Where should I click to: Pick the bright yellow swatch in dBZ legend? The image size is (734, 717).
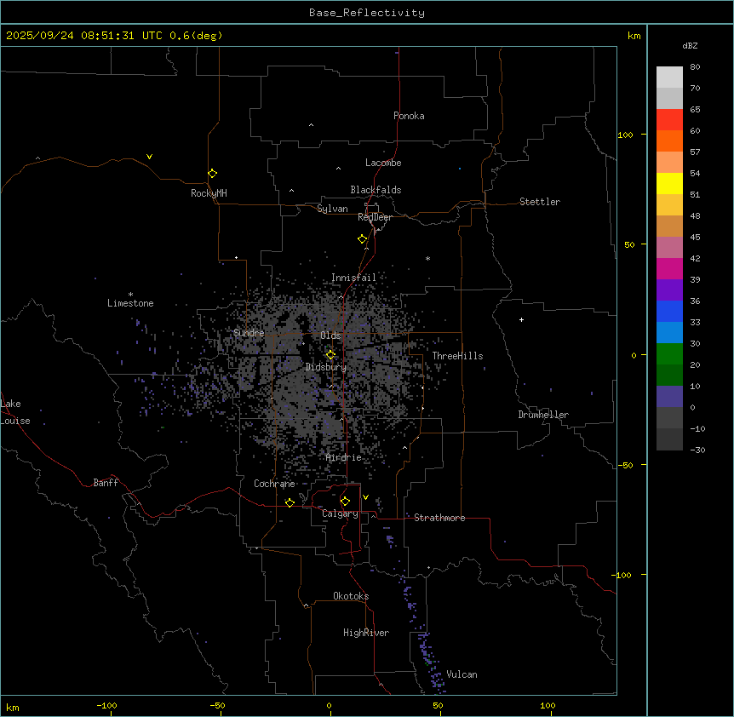pos(669,183)
